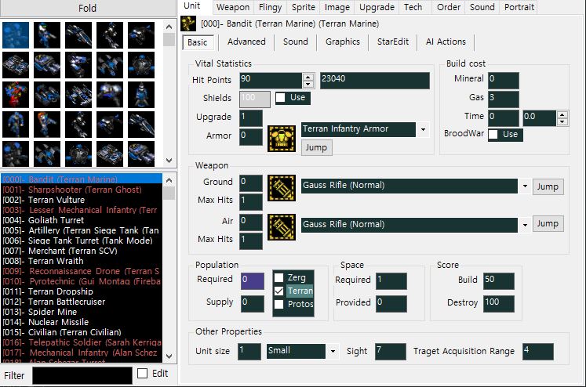Select the Civilian unit thumbnail
586x387 pixels.
(16, 125)
